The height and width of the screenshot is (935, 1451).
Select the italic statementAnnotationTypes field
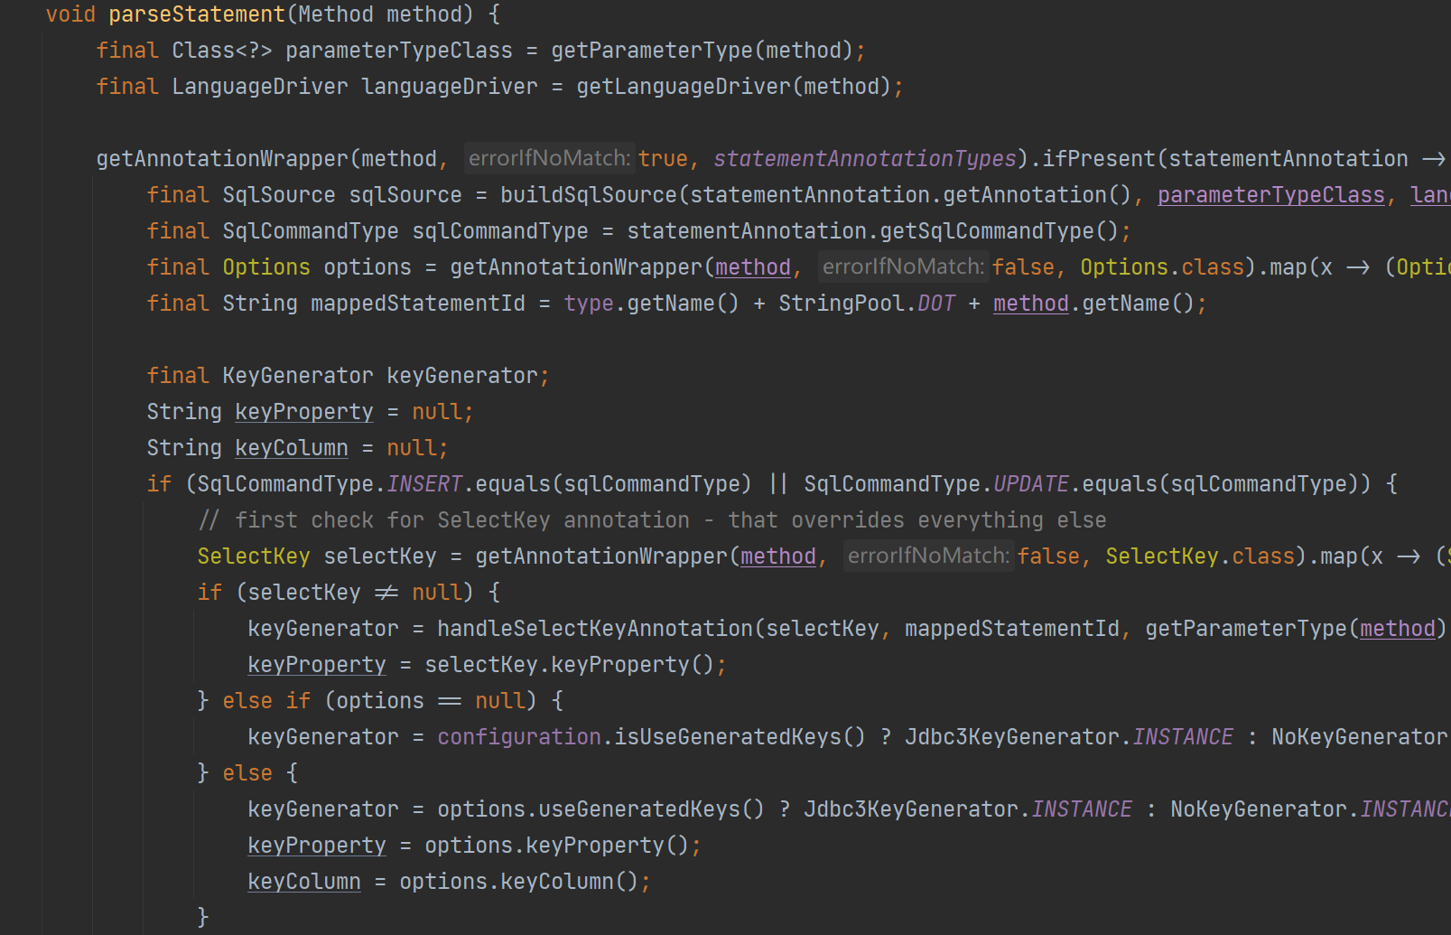(864, 159)
